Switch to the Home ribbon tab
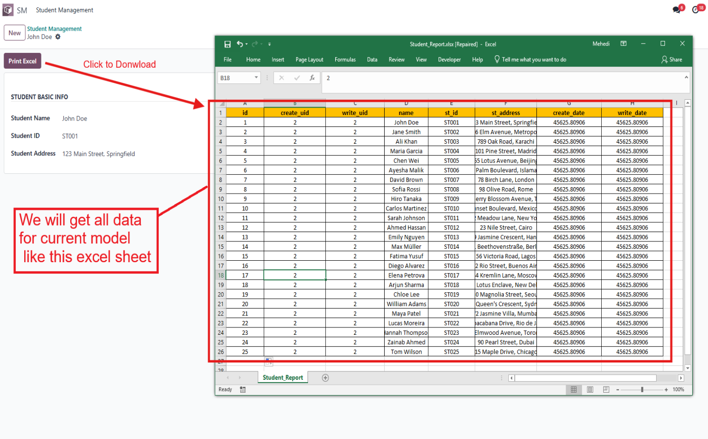The image size is (708, 439). [253, 59]
